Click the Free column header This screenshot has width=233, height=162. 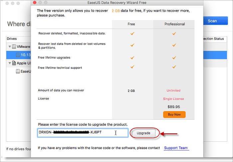pos(131,24)
